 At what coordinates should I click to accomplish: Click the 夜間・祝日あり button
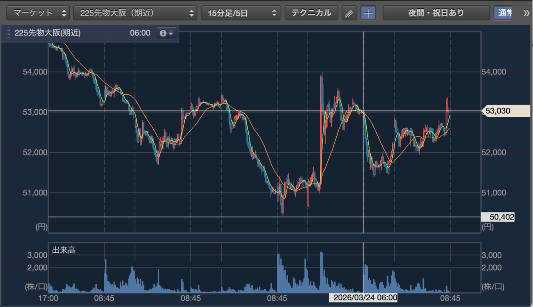click(x=436, y=13)
